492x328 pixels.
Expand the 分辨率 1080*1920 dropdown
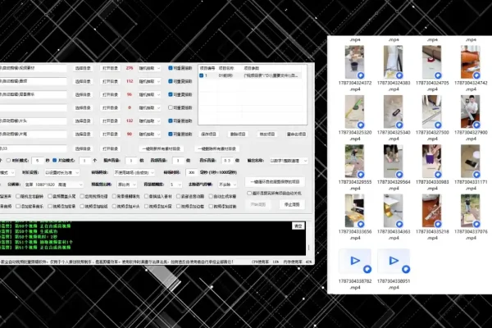click(53, 184)
